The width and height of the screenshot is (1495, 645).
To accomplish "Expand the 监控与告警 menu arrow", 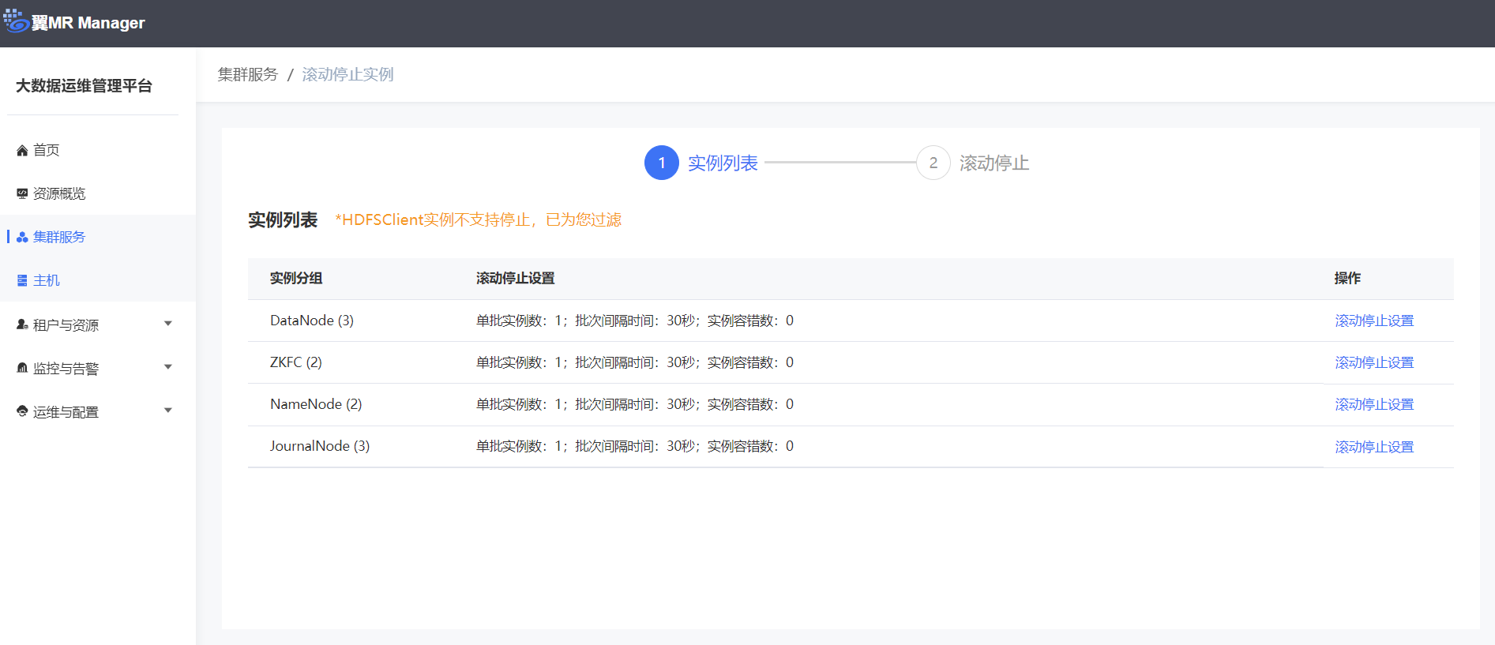I will pos(167,367).
